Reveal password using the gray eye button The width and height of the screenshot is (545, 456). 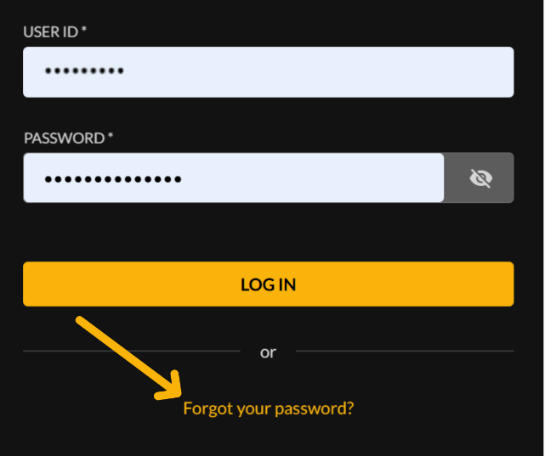point(480,178)
